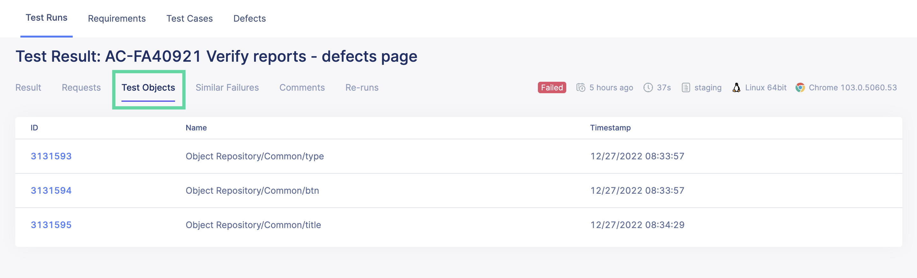Viewport: 917px width, 278px height.
Task: Open test object 3131593
Action: 51,156
